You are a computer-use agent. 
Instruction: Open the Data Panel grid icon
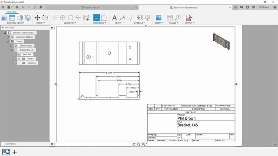point(3,7)
